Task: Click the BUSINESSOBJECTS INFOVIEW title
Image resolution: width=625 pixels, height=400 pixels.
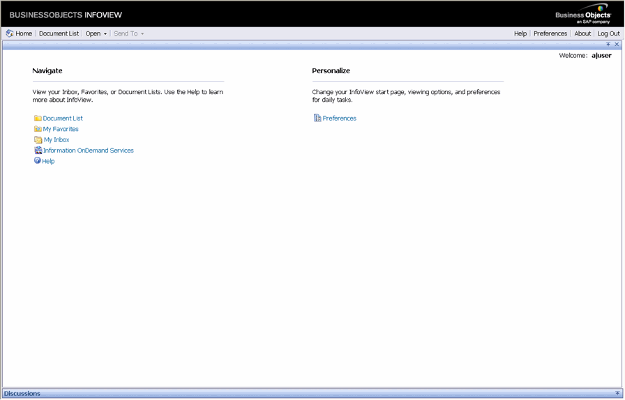Action: (x=66, y=15)
